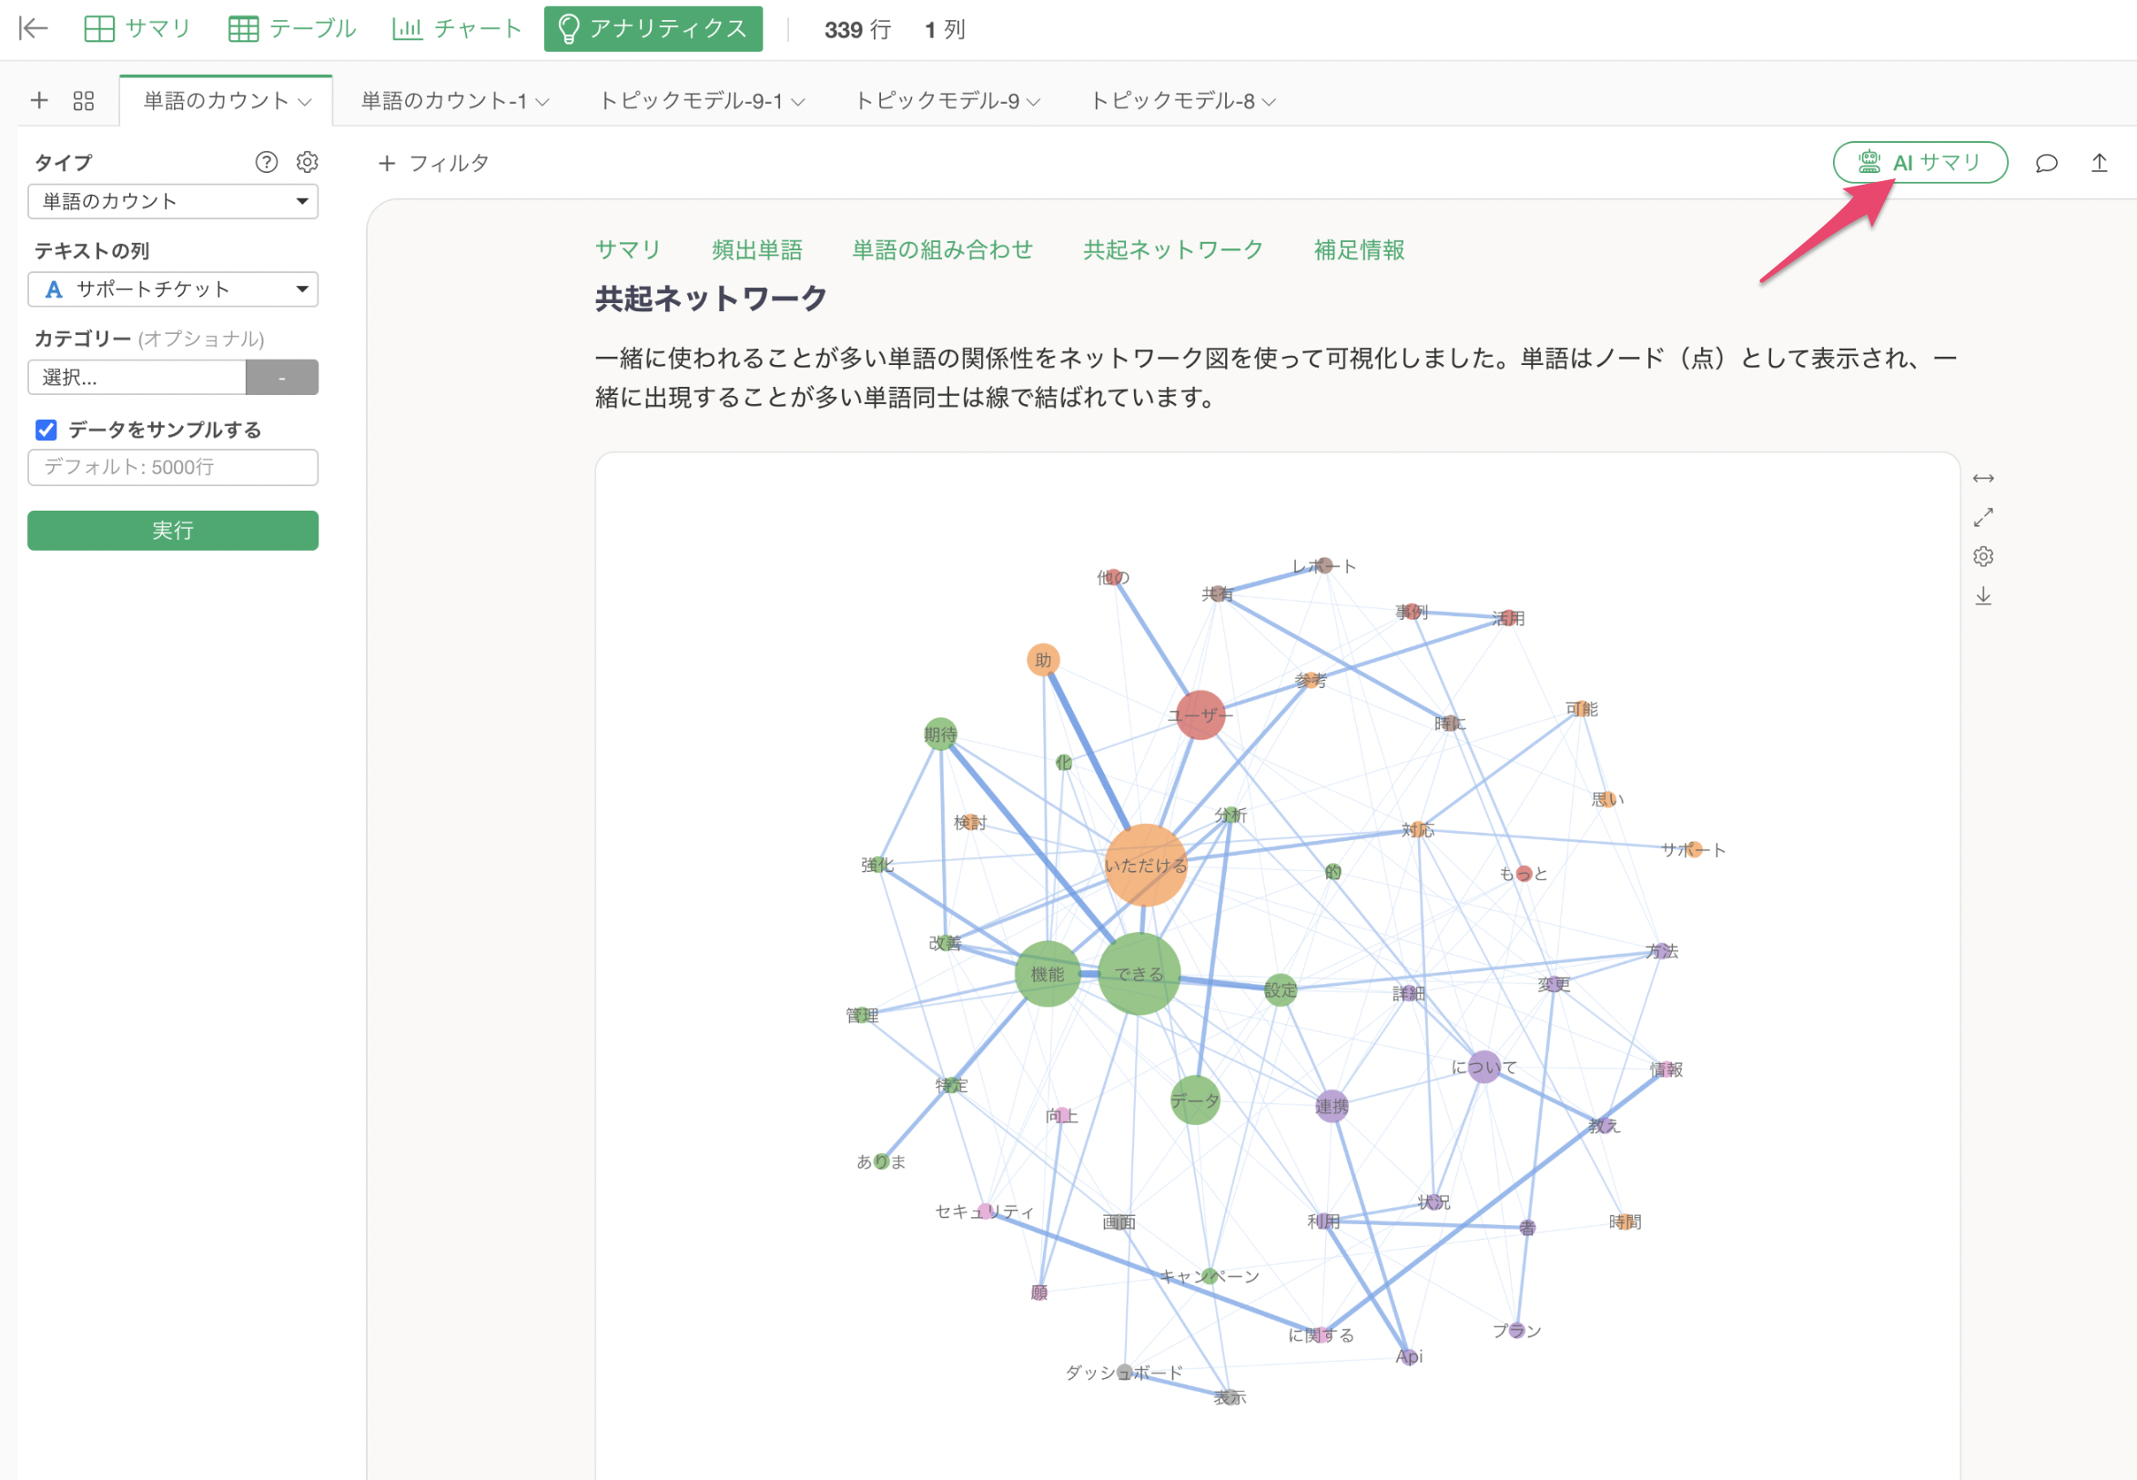The height and width of the screenshot is (1480, 2137).
Task: Open the help question mark icon
Action: 266,162
